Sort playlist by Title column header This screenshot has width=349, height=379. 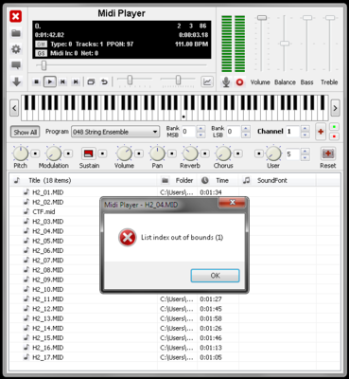pos(84,180)
